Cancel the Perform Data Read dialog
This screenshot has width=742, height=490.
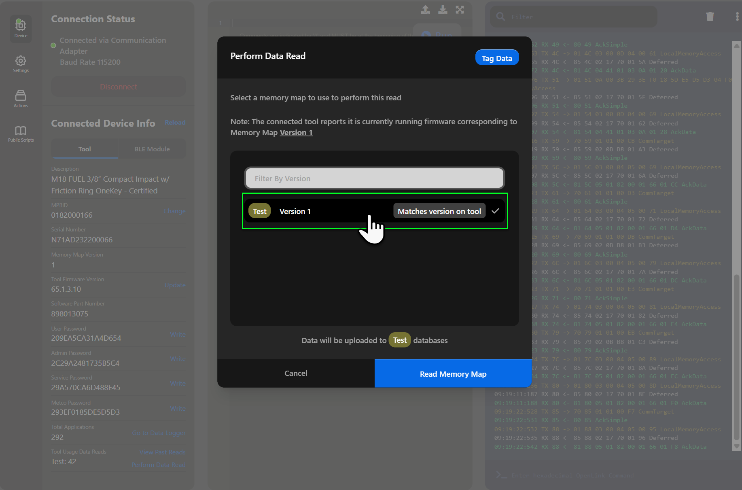[x=296, y=373]
